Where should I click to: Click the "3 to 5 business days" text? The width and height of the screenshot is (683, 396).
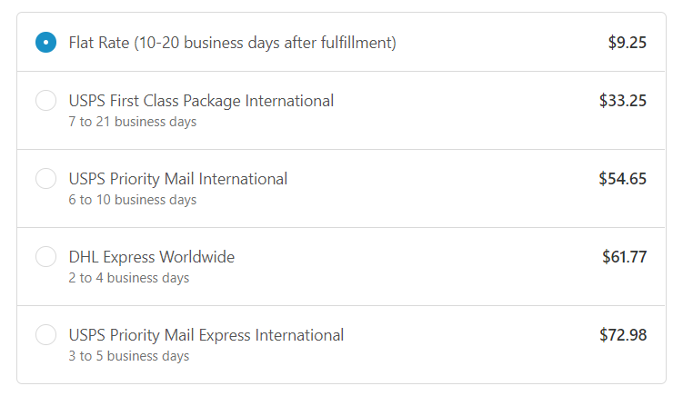click(129, 356)
